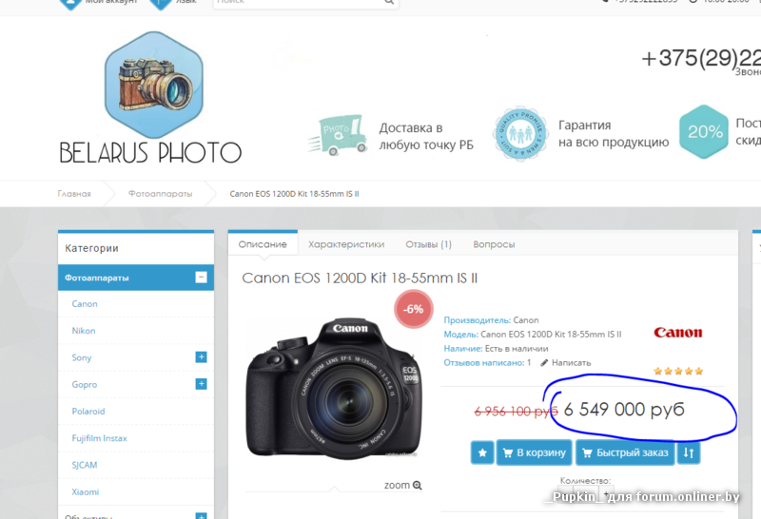Open the Отзывы (1) tab
The width and height of the screenshot is (761, 519).
click(x=429, y=244)
